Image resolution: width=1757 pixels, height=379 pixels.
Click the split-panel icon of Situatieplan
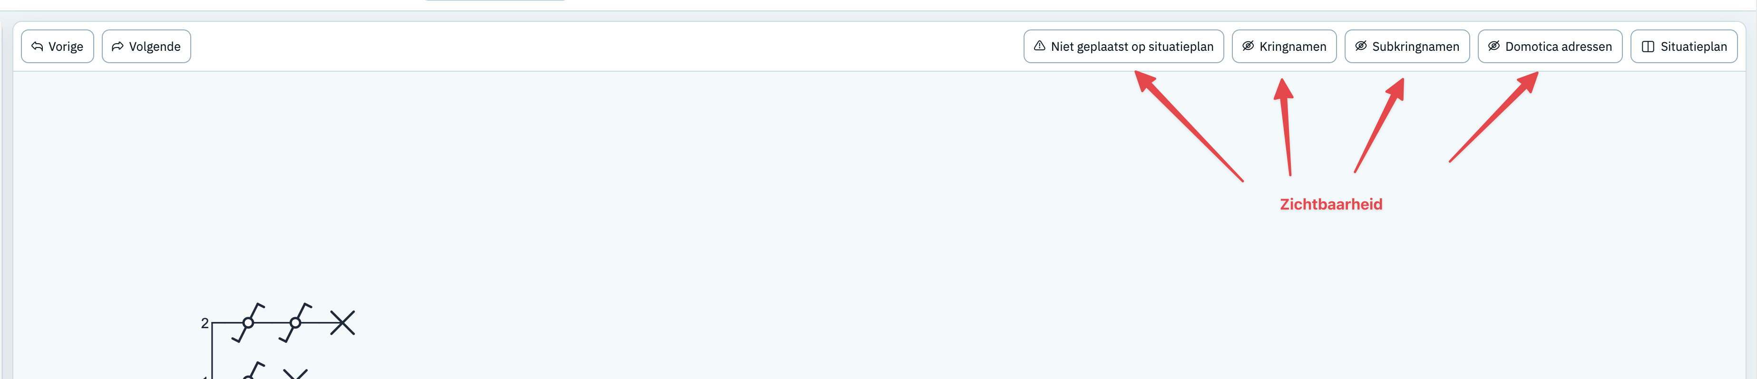(1648, 47)
